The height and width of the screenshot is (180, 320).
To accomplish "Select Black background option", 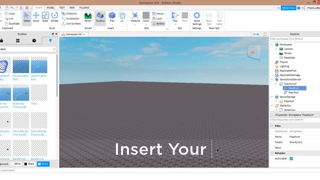I will [x=29, y=164].
